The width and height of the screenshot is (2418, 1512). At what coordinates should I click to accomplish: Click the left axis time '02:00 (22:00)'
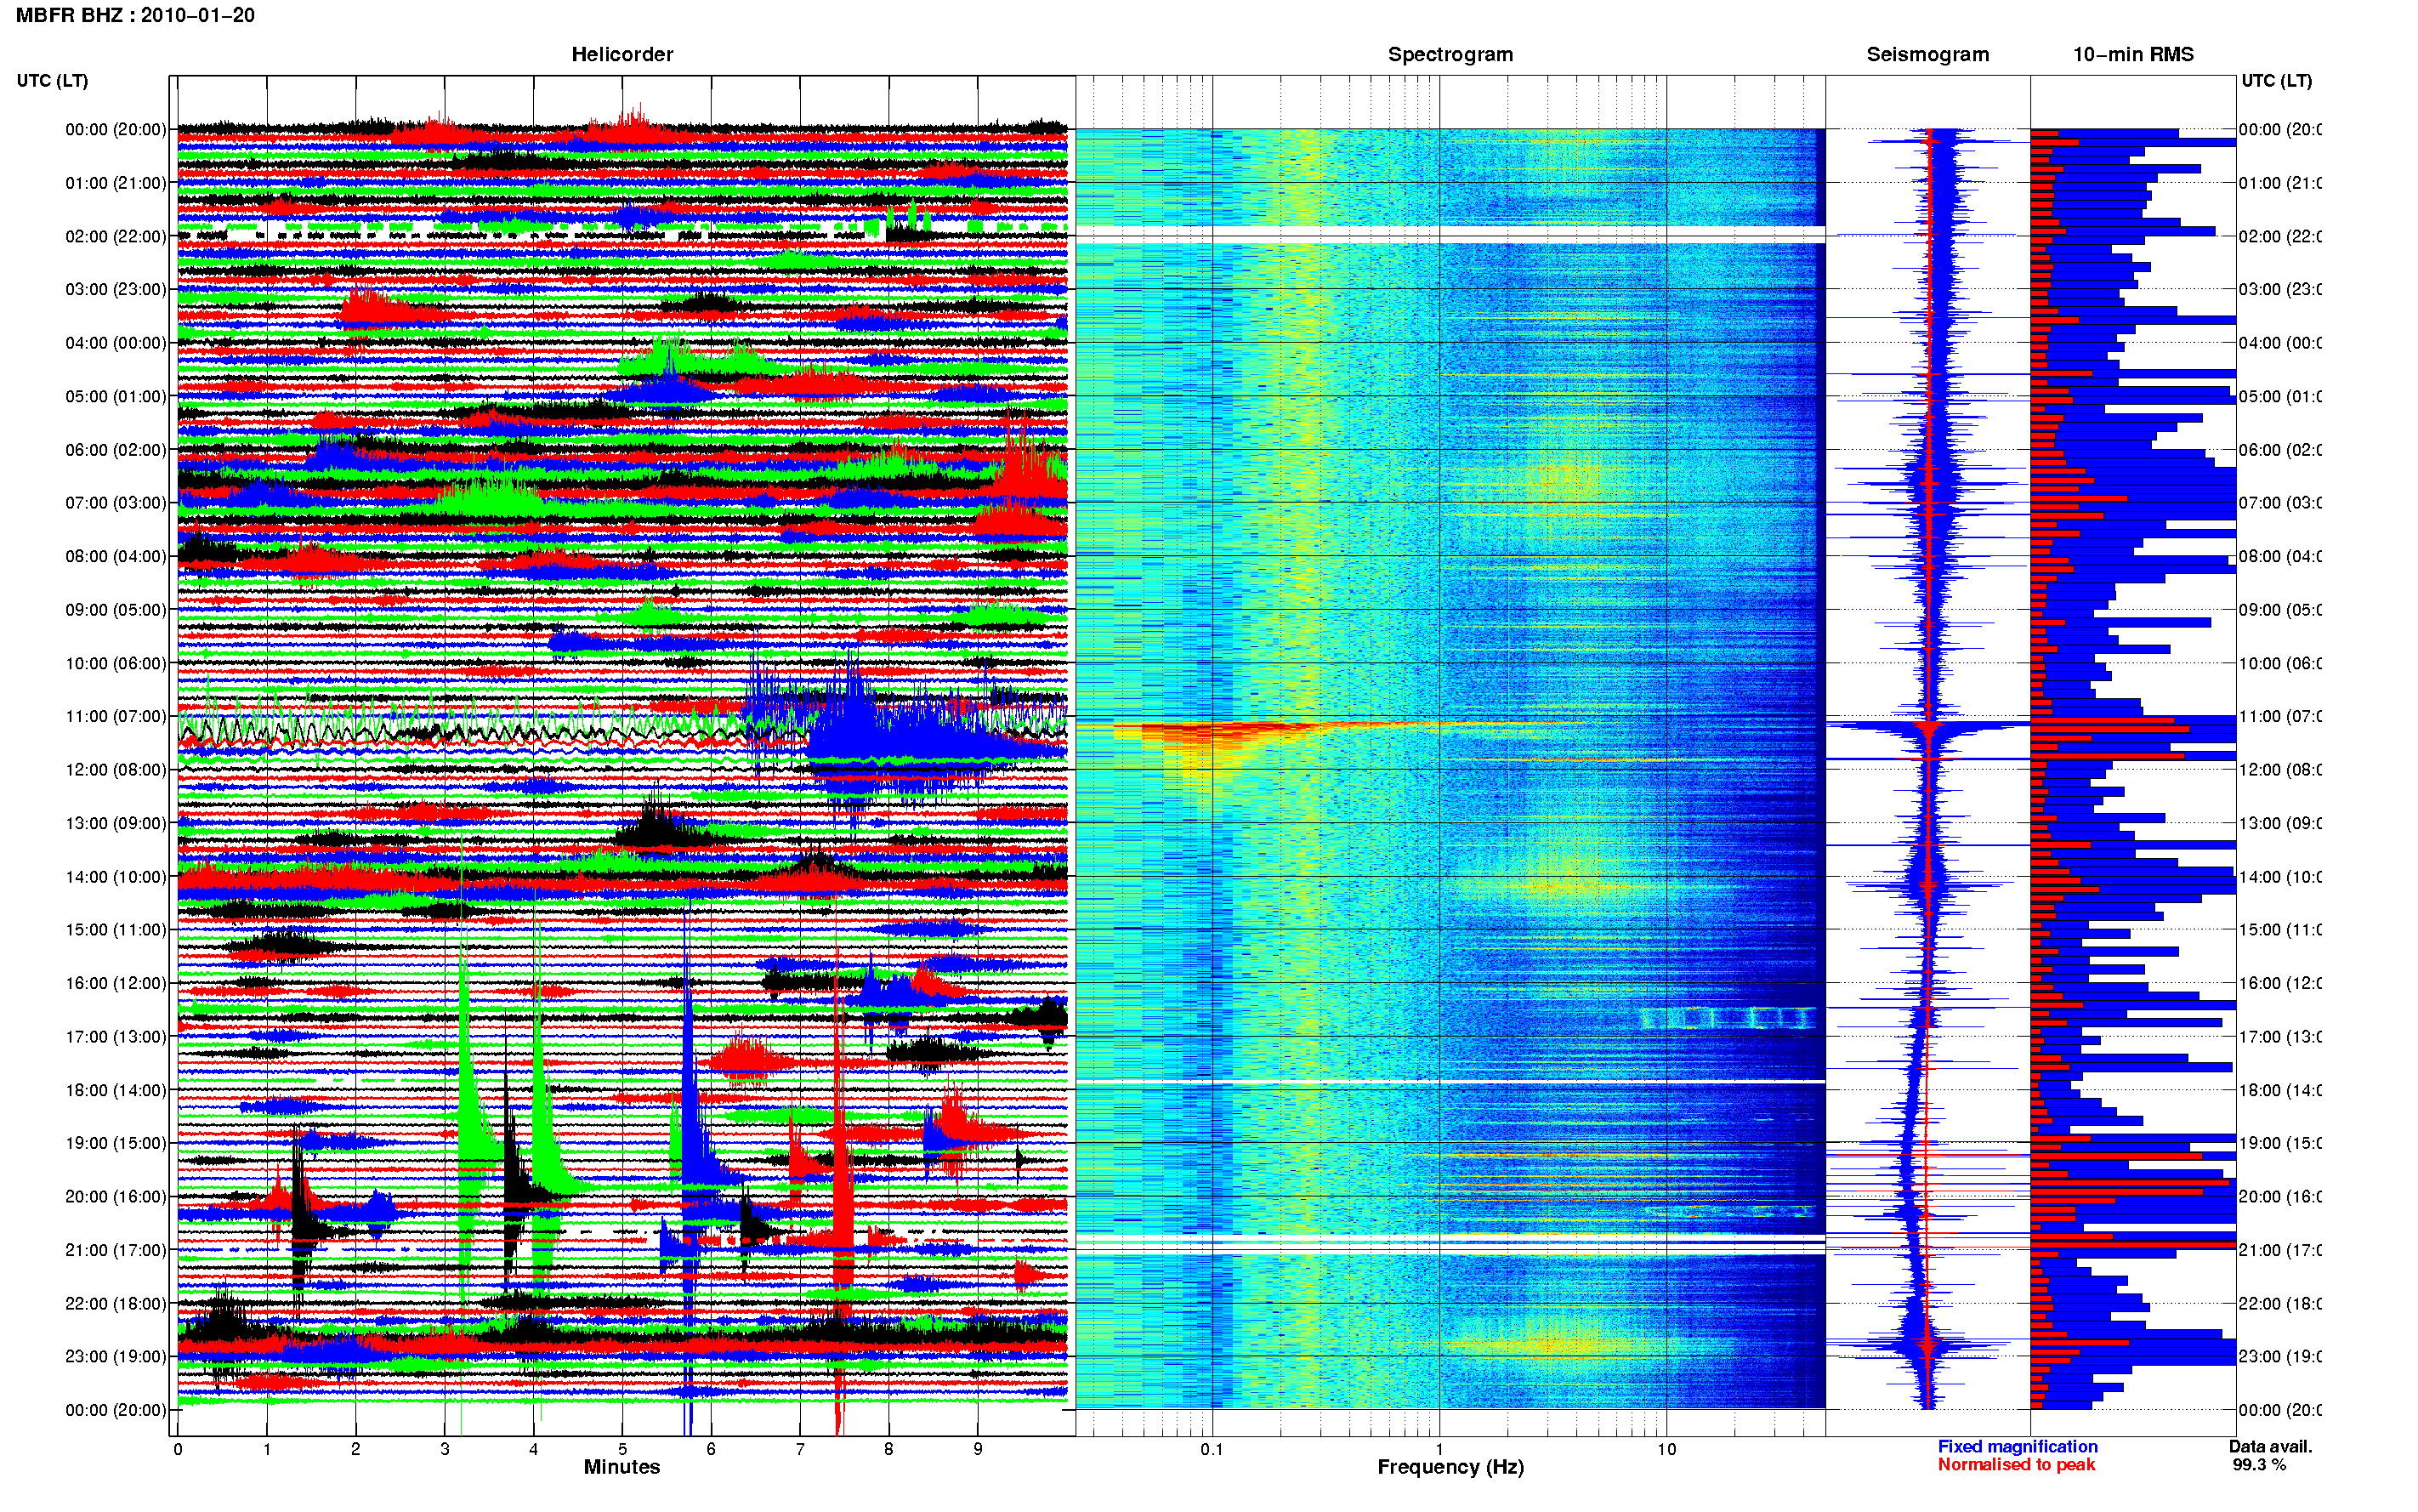click(x=116, y=236)
